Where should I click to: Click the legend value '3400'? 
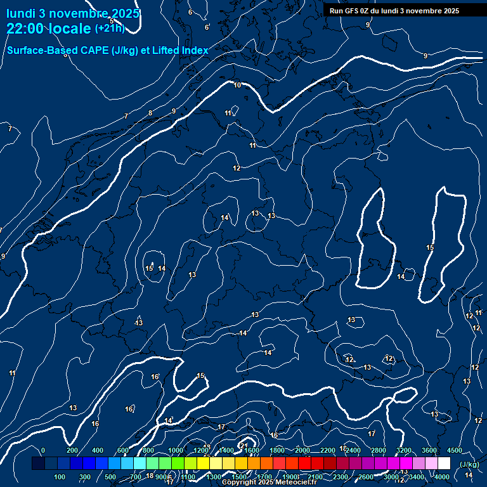416,477
